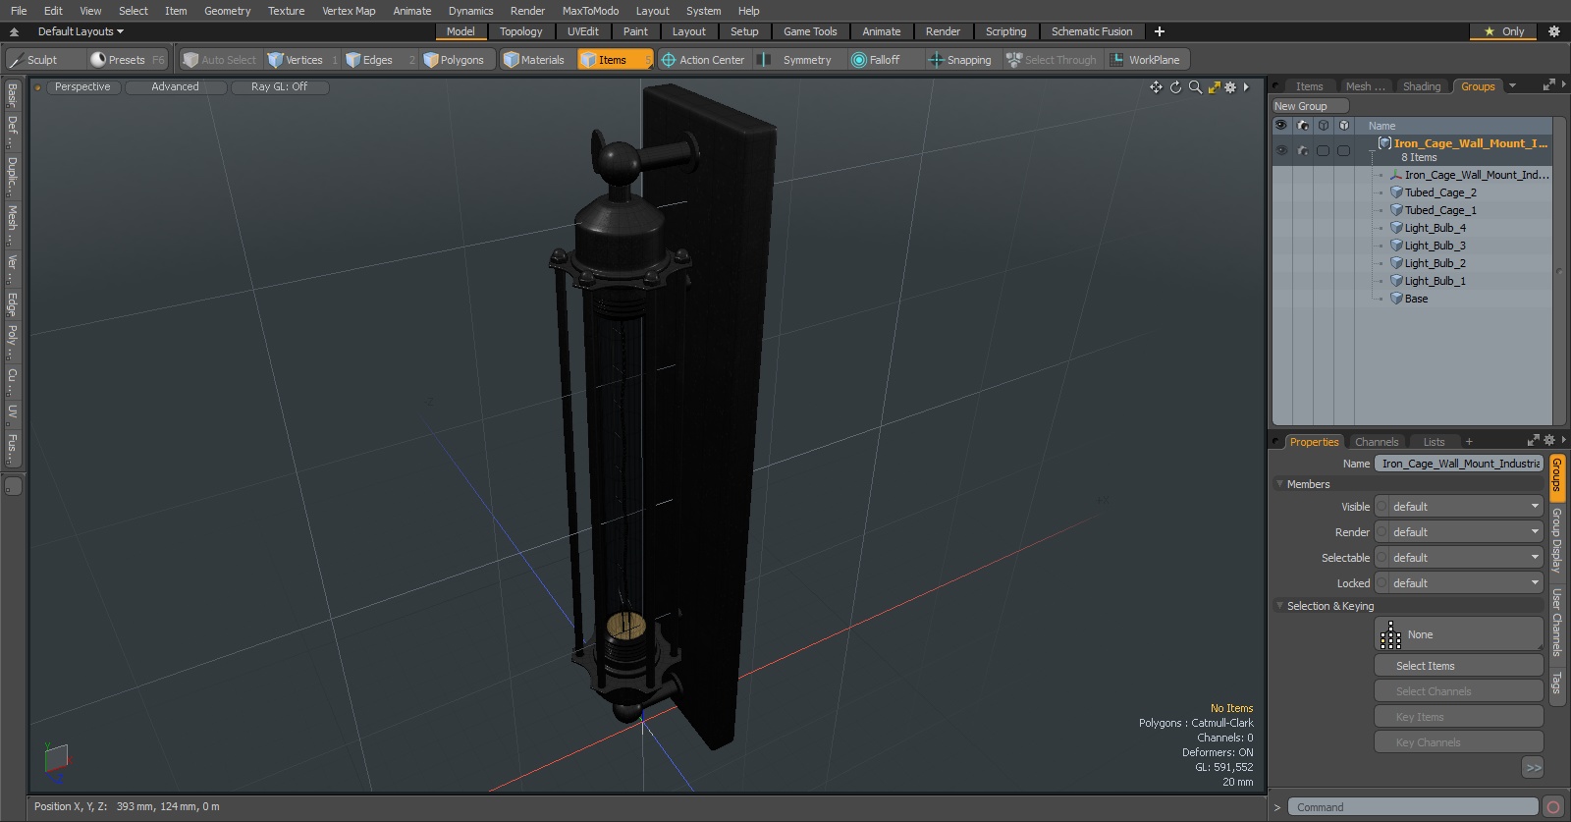Toggle render camera icon for Iron_Cage group
This screenshot has height=822, width=1571.
(x=1303, y=150)
